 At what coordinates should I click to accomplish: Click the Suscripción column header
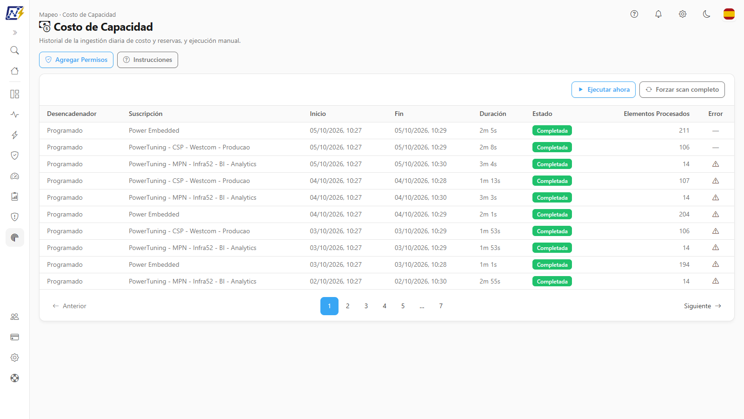pos(146,114)
